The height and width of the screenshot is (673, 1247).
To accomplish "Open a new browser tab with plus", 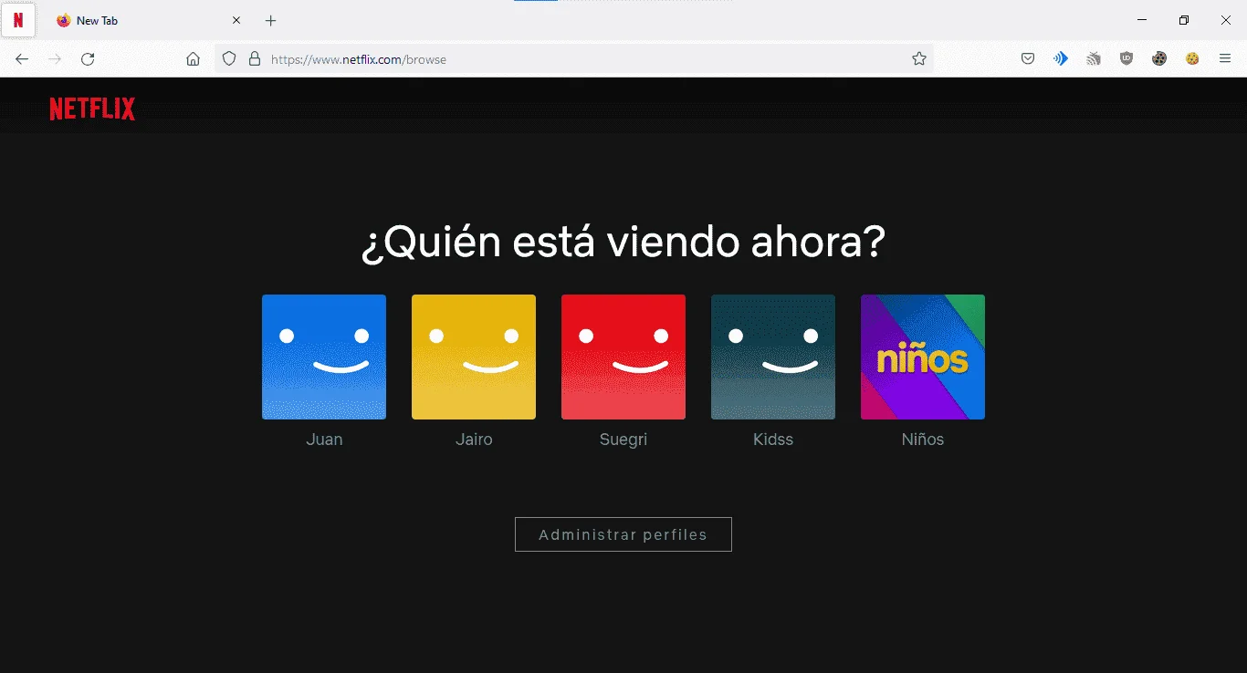I will 270,20.
